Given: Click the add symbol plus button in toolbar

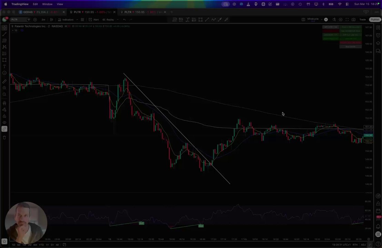Looking at the screenshot, I should [35, 20].
